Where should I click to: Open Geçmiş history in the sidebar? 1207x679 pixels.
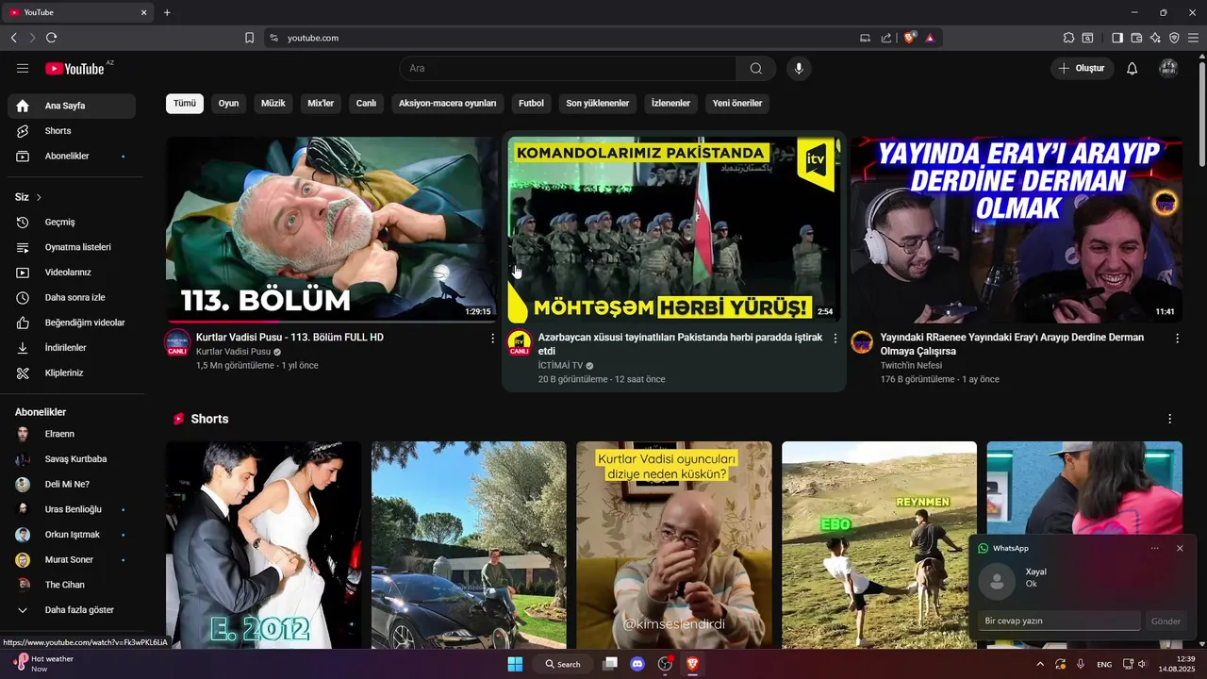pos(72,223)
